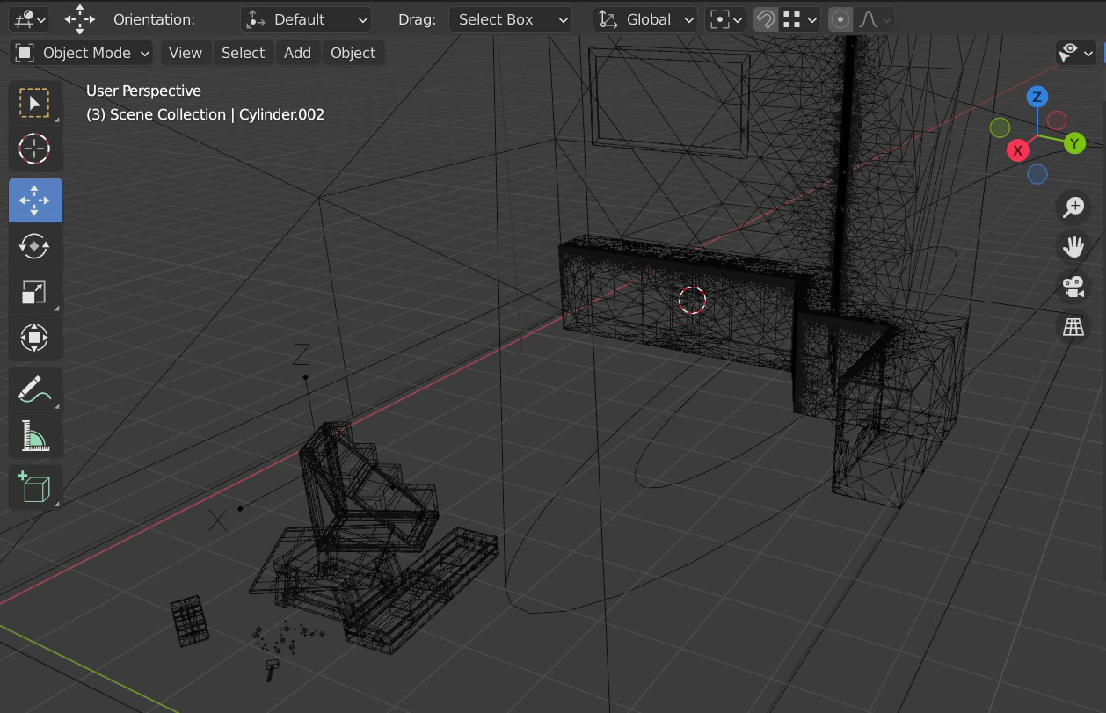Click the 3D cursor in the viewport
The width and height of the screenshot is (1106, 713).
point(692,300)
